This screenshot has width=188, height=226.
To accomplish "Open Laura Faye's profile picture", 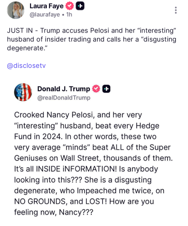I will tap(16, 10).
